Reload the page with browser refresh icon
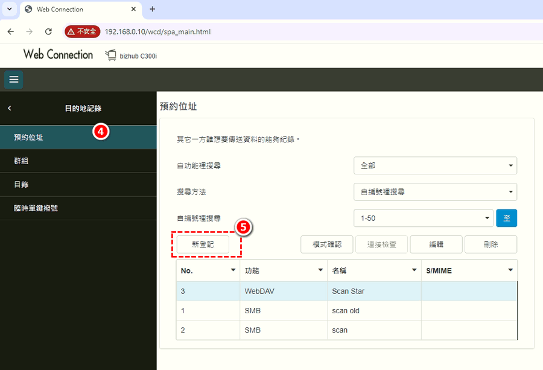 point(48,31)
